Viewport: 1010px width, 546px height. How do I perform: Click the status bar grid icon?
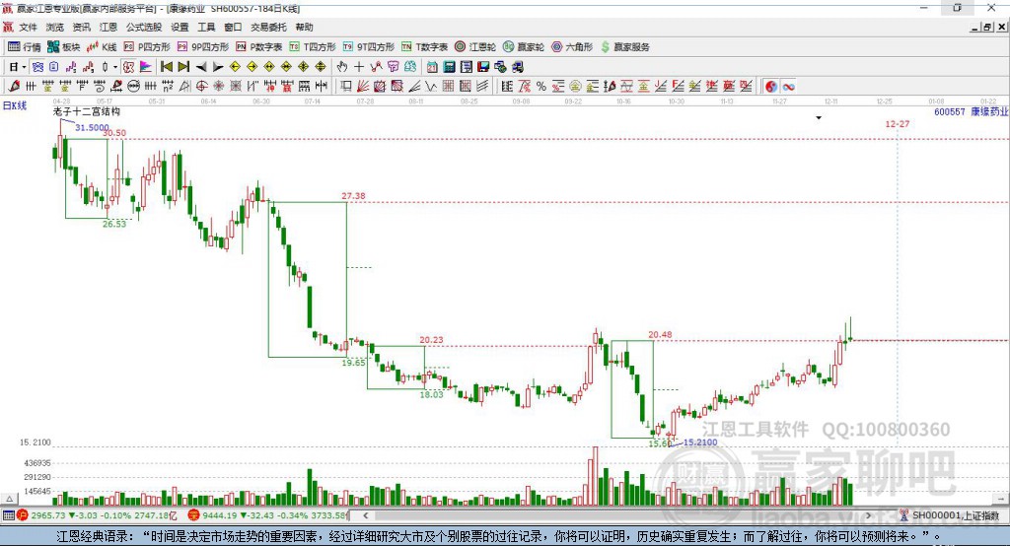(x=8, y=515)
